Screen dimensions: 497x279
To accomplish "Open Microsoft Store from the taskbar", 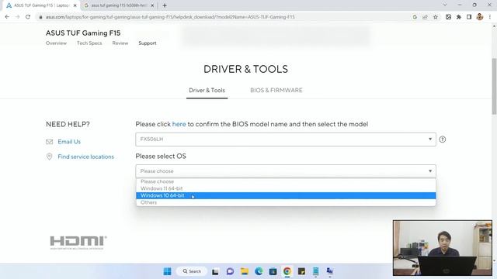I will (273, 271).
